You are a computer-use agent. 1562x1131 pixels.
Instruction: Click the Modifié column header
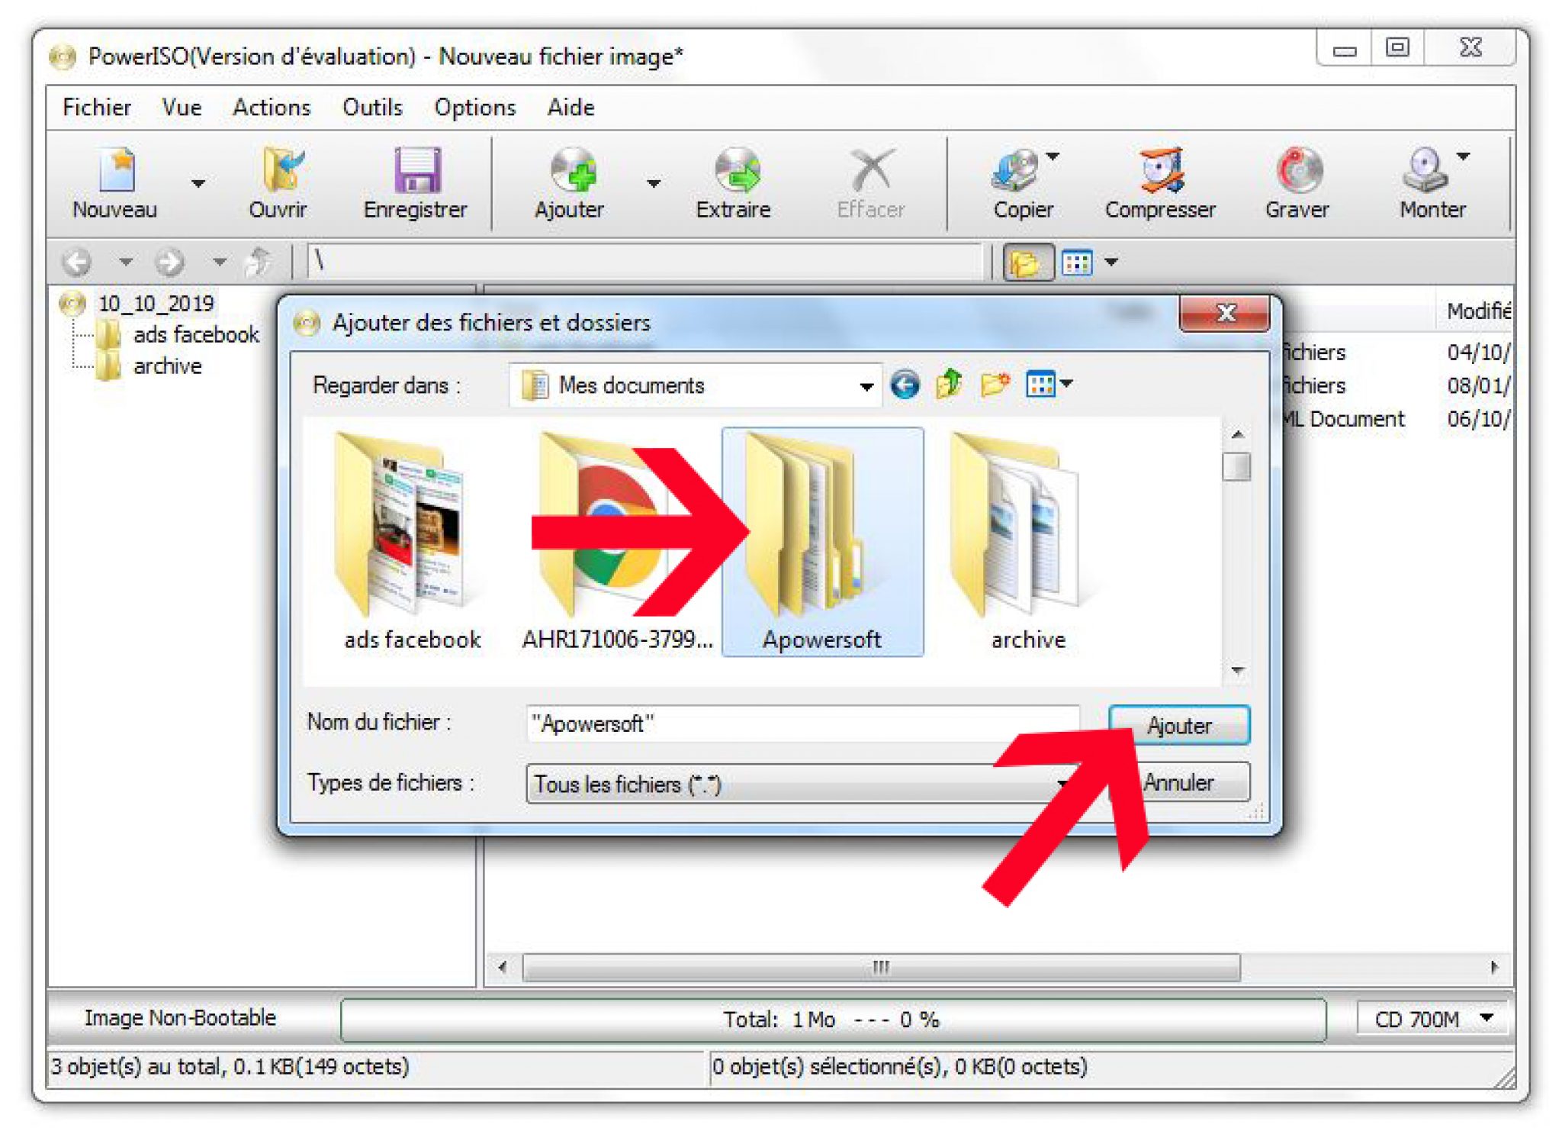(x=1477, y=311)
